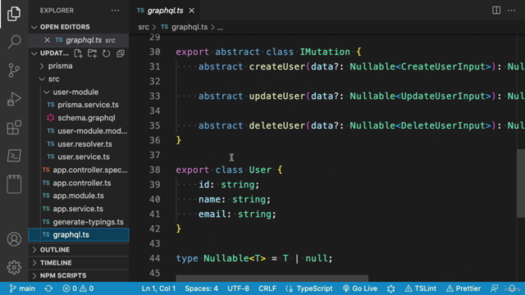The image size is (525, 295).
Task: Open problems panel via errors and warnings
Action: tap(78, 288)
